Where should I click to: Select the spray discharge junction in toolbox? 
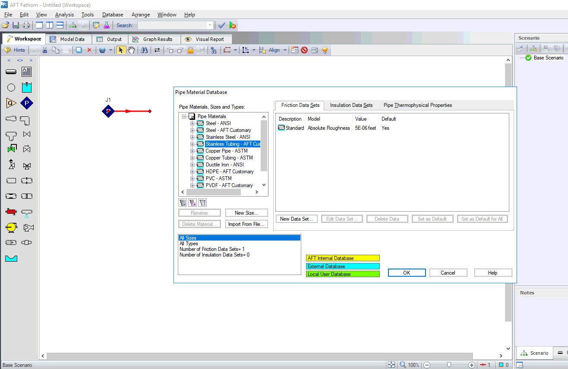[27, 213]
